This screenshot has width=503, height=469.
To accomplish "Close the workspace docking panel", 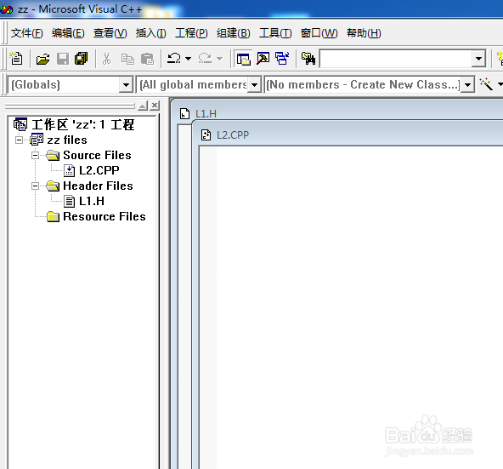I will pos(155,105).
